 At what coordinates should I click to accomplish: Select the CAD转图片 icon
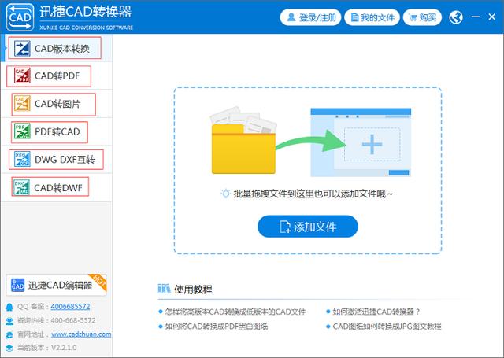coord(22,104)
